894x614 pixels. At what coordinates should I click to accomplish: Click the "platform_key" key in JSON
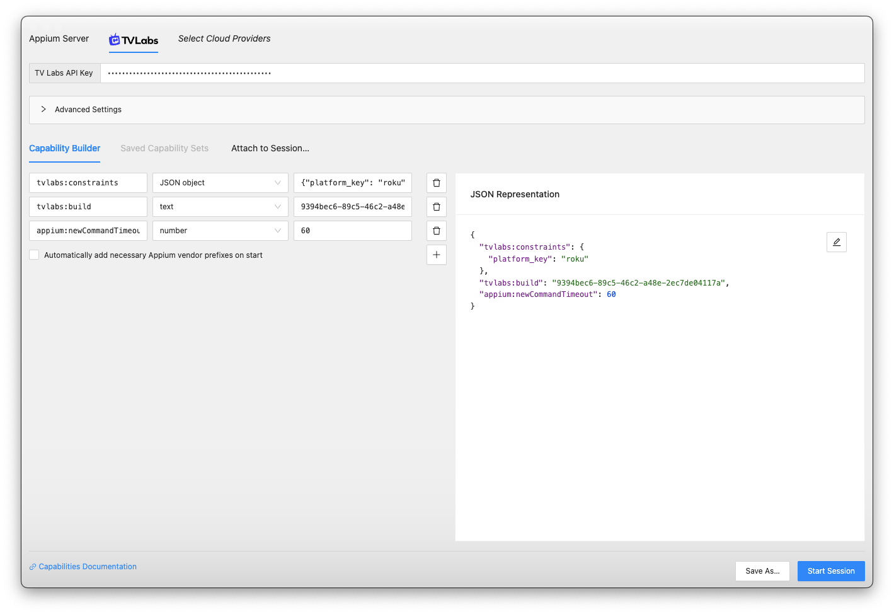520,259
